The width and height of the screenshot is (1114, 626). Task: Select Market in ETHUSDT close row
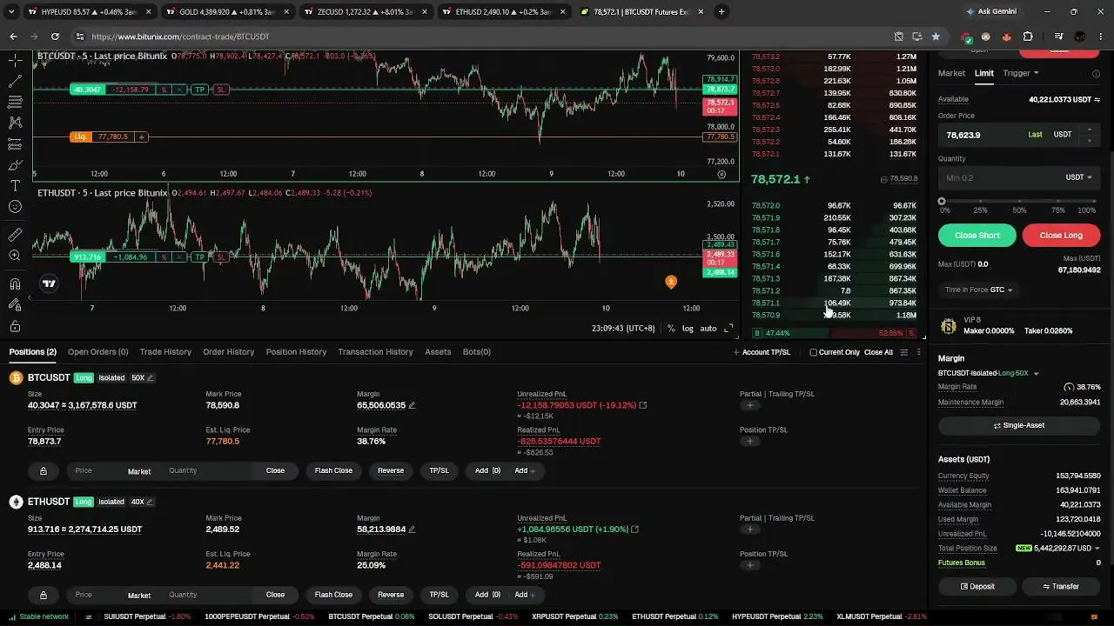(139, 596)
